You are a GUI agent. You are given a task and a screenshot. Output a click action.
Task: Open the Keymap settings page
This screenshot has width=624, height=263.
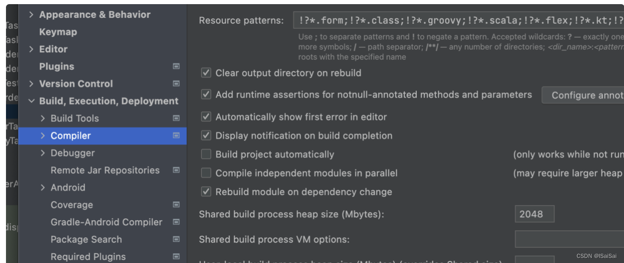click(x=58, y=32)
